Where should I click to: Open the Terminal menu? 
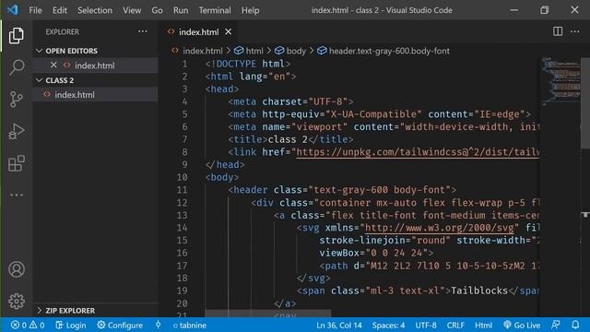(215, 10)
